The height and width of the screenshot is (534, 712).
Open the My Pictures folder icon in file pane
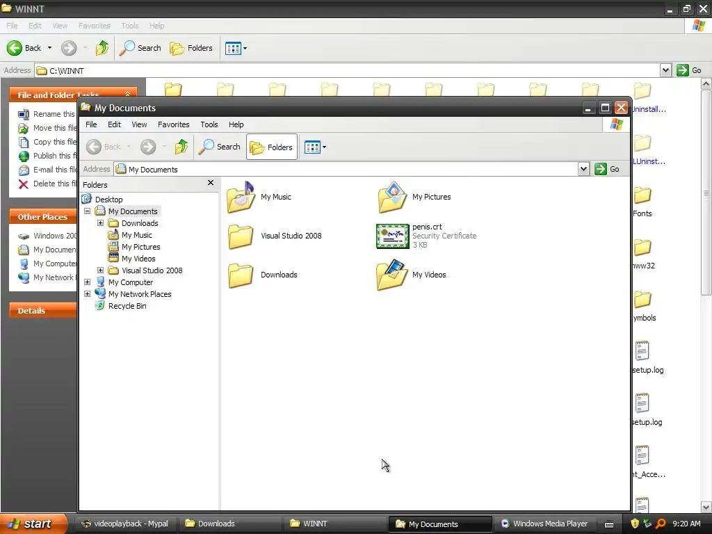[392, 197]
